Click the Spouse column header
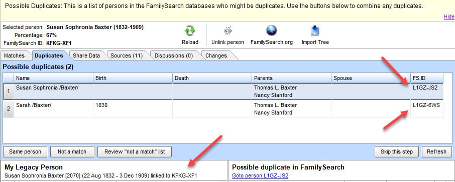The image size is (455, 182). 371,78
